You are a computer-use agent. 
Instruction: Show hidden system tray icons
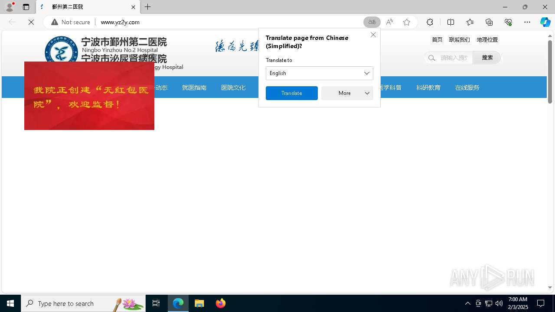[x=467, y=303]
